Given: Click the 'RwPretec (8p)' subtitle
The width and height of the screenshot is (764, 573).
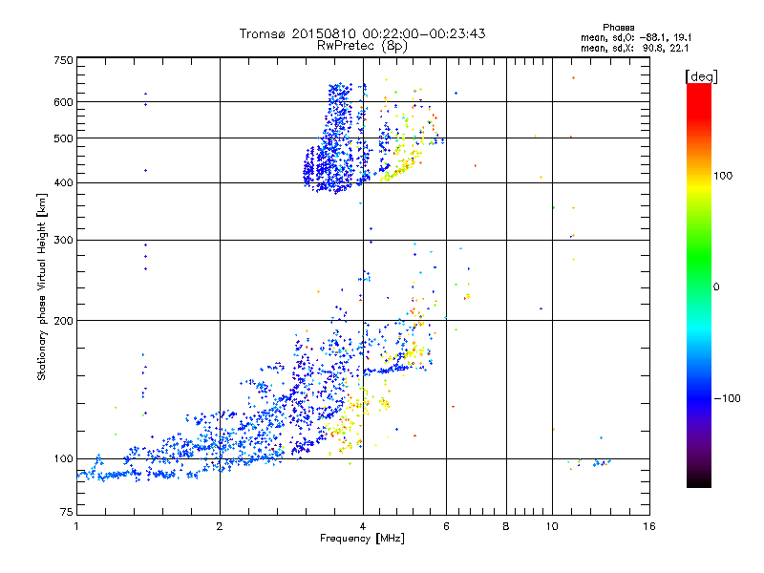Looking at the screenshot, I should click(x=362, y=46).
